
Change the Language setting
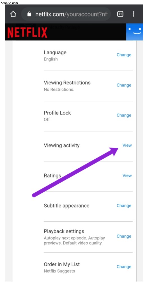pos(124,55)
